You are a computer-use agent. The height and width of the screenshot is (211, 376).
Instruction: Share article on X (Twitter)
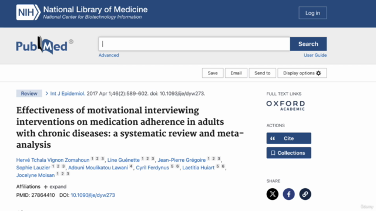(273, 194)
